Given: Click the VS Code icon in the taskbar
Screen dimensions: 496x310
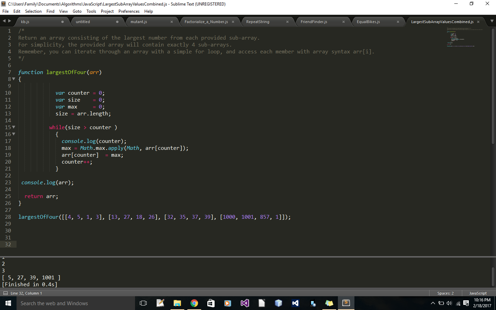Looking at the screenshot, I should click(x=295, y=303).
